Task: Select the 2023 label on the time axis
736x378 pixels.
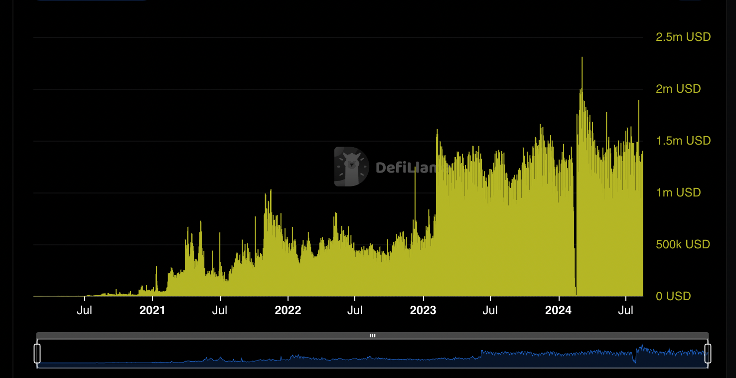Action: (423, 311)
